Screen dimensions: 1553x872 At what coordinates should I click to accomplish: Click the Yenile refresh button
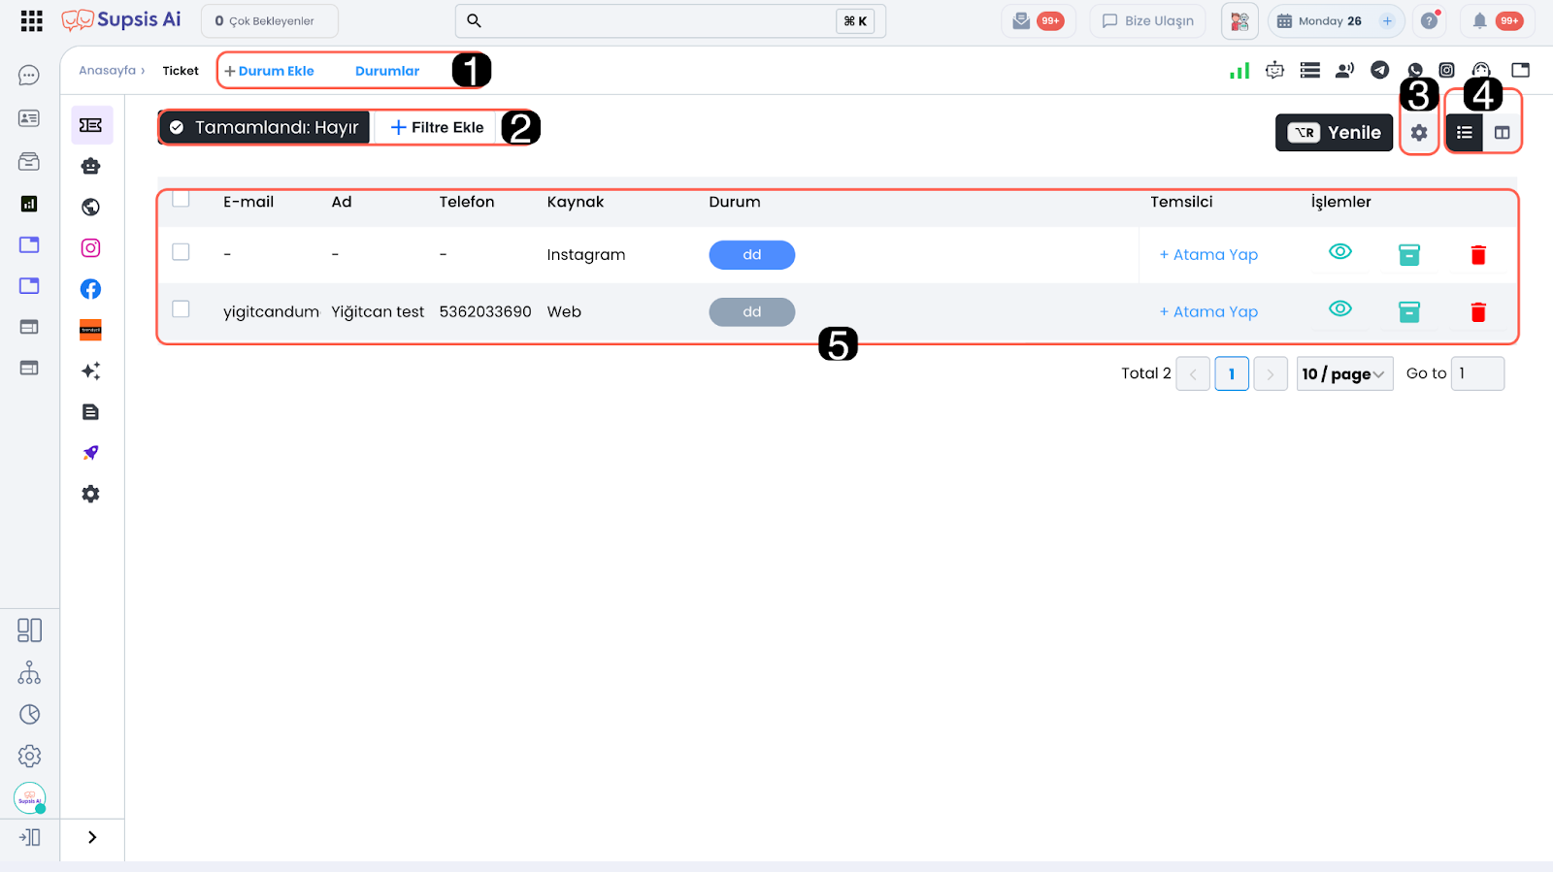(1334, 133)
